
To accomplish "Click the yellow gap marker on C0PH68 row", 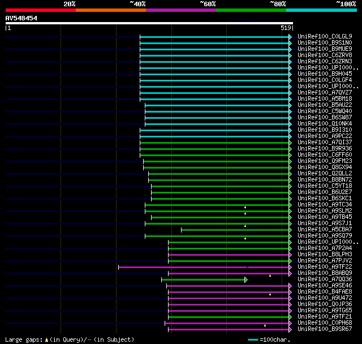I will [265, 325].
